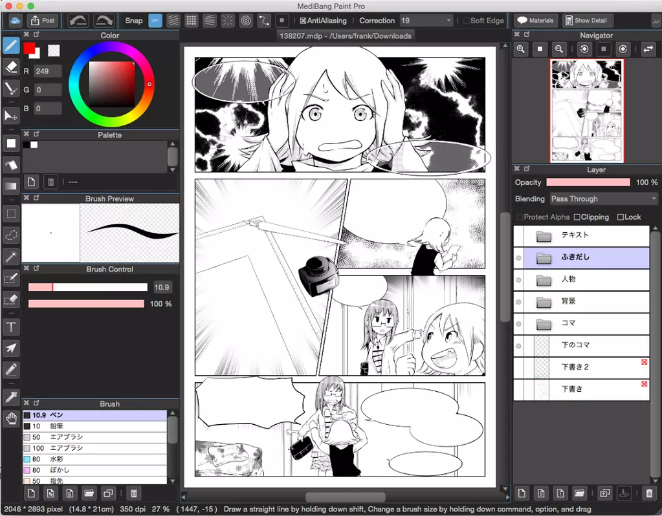
Task: Enable the layer Lock checkbox
Action: pyautogui.click(x=620, y=217)
